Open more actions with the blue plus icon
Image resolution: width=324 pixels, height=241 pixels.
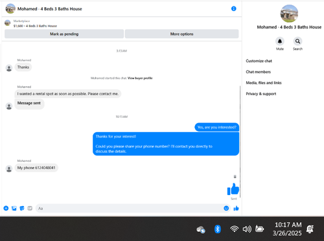(6, 208)
